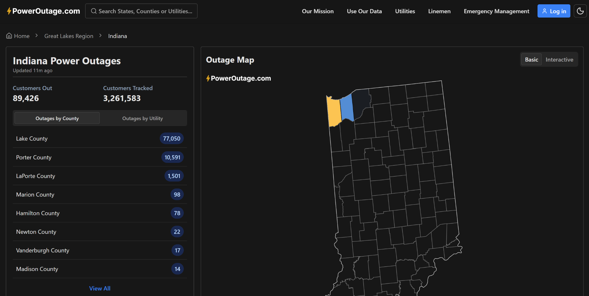589x296 pixels.
Task: Click the search magnifier icon
Action: (x=94, y=11)
